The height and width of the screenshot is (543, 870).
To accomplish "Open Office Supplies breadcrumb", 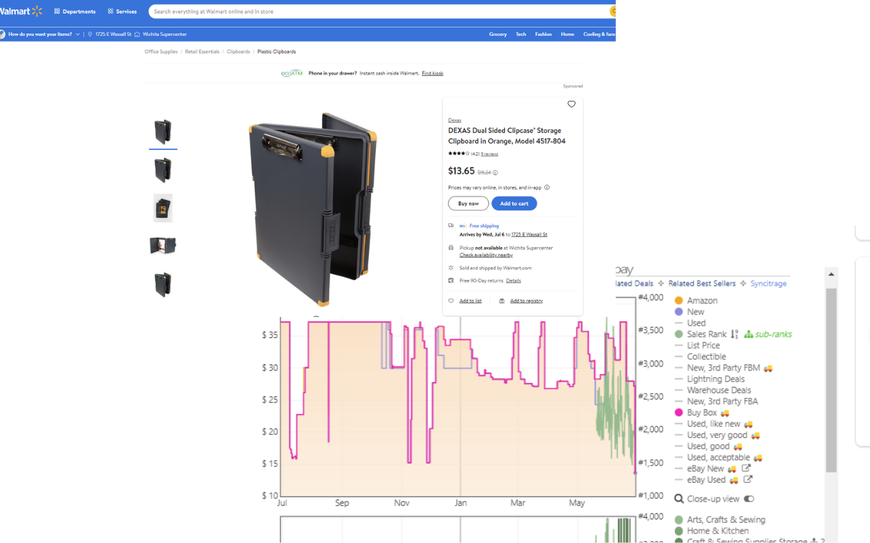I will [x=161, y=52].
